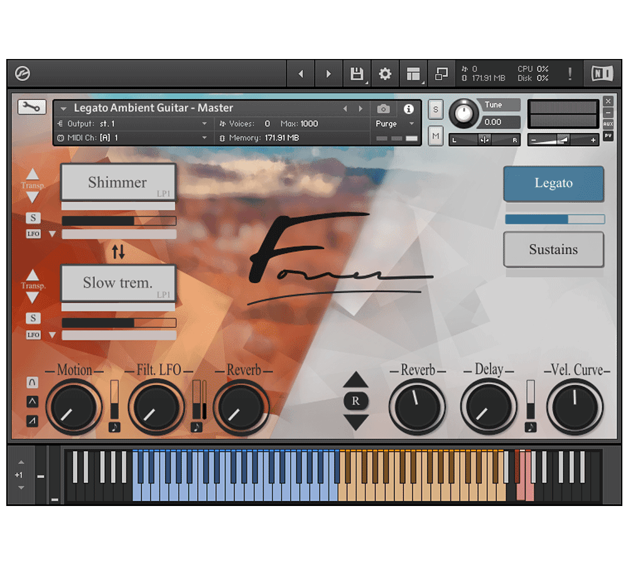Click the save floppy disk icon
Image resolution: width=628 pixels, height=565 pixels.
click(357, 74)
